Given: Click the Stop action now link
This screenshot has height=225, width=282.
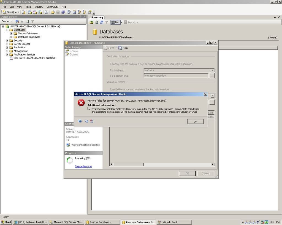Looking at the screenshot, I should (83, 166).
